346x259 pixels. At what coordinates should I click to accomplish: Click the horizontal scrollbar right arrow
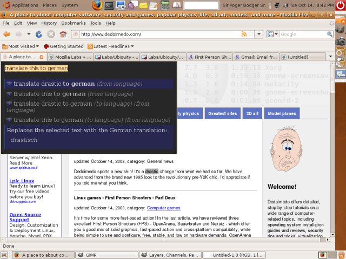click(328, 240)
